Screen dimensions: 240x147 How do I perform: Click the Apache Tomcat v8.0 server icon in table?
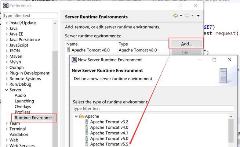click(69, 50)
